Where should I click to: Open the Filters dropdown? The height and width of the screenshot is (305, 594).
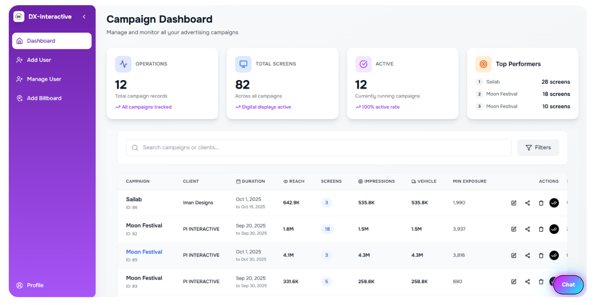pyautogui.click(x=538, y=148)
